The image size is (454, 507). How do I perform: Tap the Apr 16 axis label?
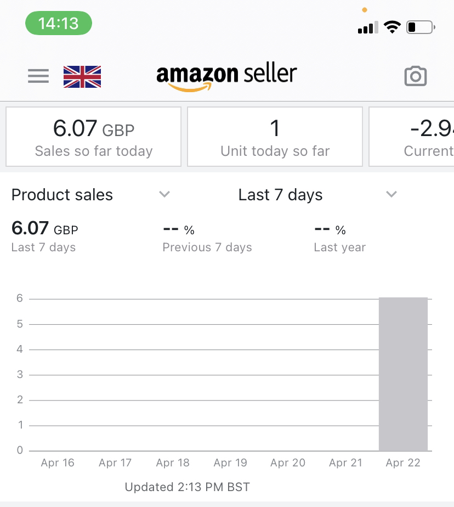[58, 463]
